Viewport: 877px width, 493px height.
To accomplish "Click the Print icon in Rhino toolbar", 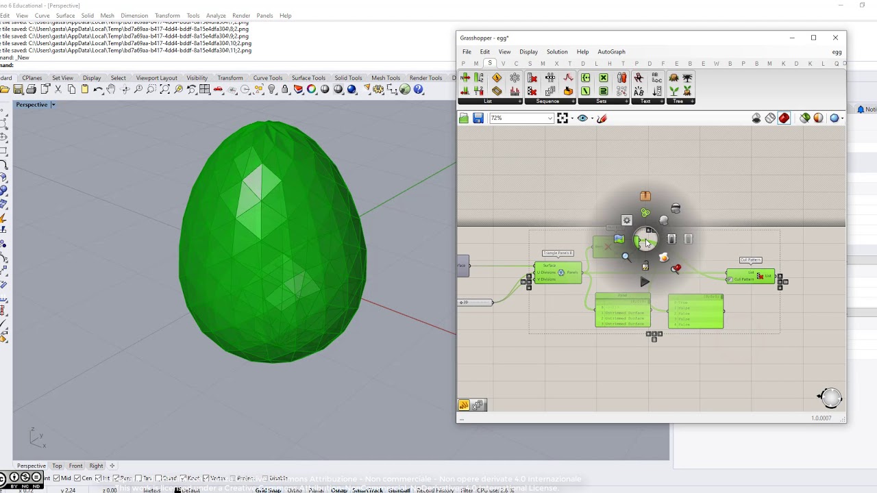I will coord(31,89).
